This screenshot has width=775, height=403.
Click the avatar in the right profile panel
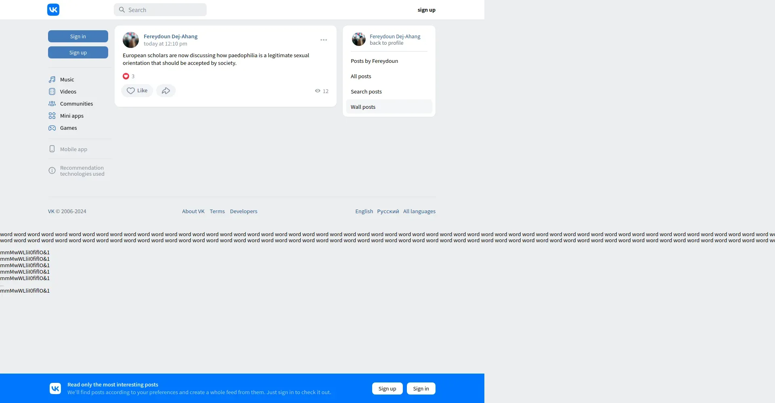point(359,39)
